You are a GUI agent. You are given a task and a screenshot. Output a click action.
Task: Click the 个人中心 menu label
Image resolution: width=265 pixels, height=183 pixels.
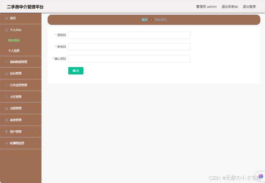tap(16, 30)
